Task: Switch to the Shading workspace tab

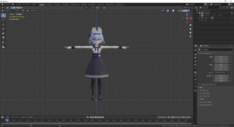Action: (84, 5)
